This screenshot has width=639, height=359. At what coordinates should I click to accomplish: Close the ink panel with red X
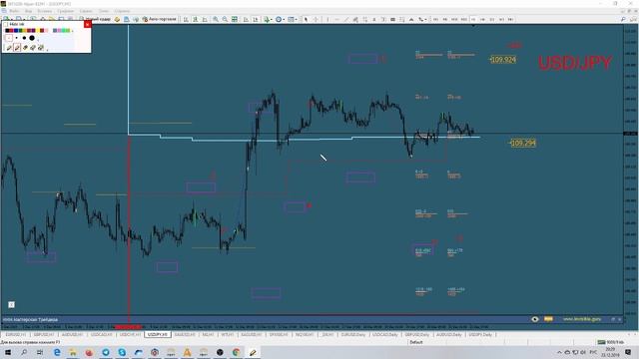tap(87, 24)
